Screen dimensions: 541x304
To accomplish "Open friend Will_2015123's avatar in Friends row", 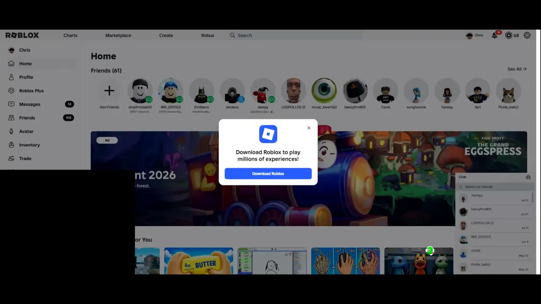I will (x=171, y=90).
